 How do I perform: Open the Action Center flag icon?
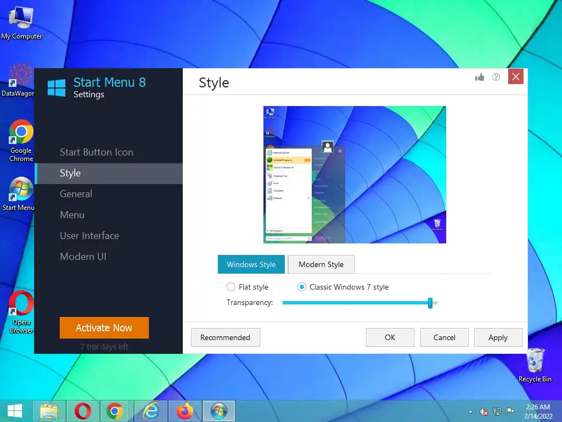click(x=510, y=411)
